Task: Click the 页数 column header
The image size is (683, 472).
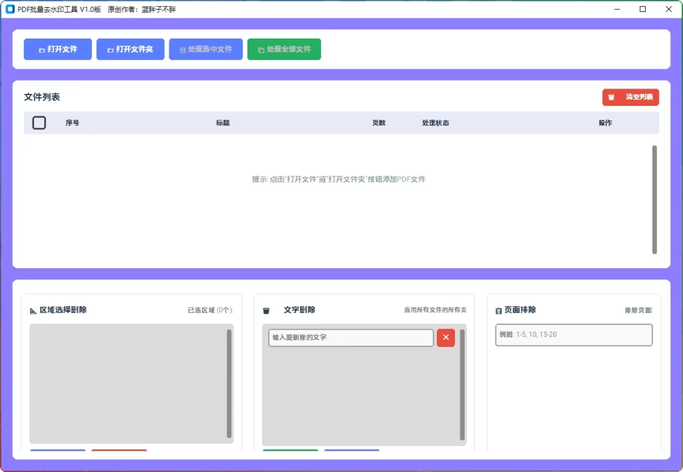Action: (x=379, y=122)
